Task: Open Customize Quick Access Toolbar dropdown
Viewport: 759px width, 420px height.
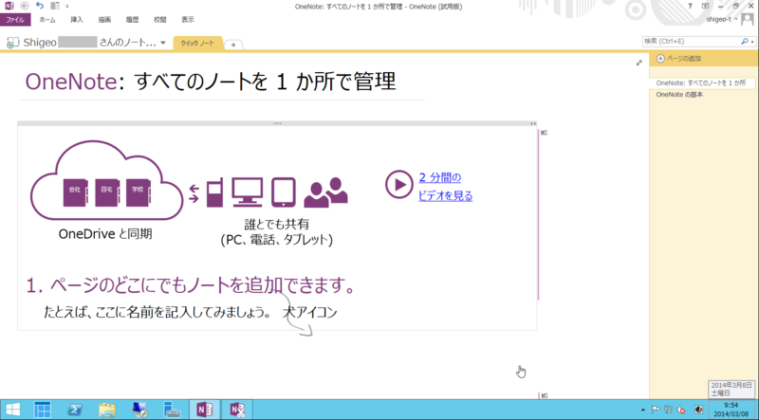Action: point(66,7)
